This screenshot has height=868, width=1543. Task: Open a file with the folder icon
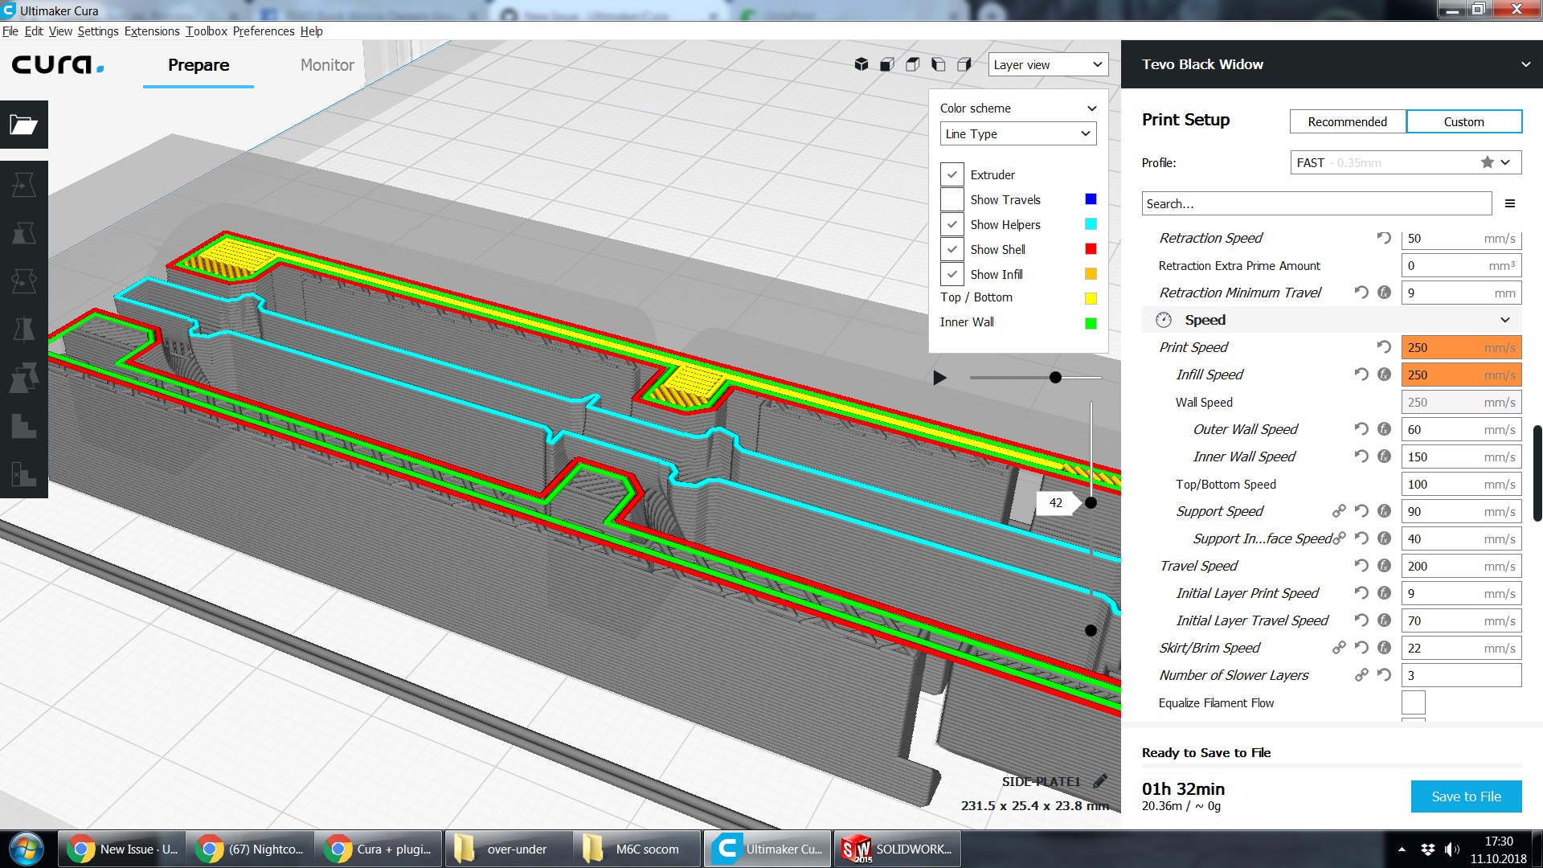pos(24,125)
